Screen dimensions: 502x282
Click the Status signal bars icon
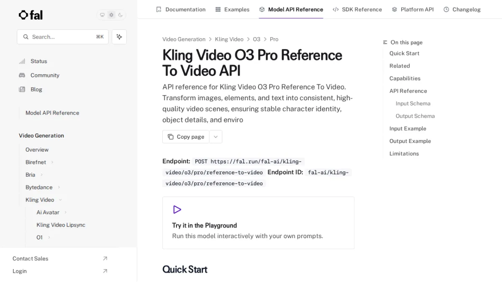pyautogui.click(x=22, y=61)
